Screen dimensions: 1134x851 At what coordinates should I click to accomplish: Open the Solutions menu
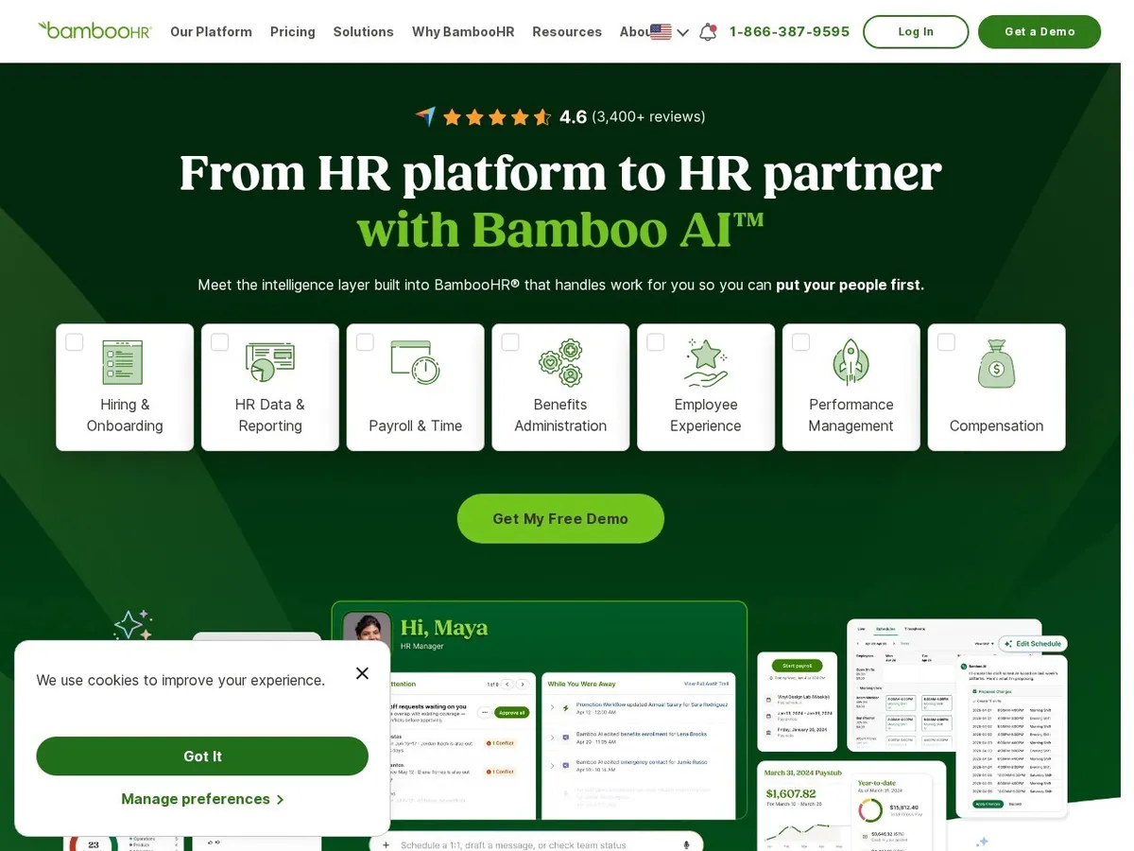(x=363, y=32)
